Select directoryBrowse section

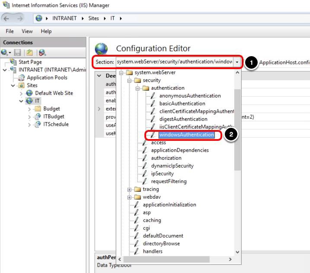(x=161, y=244)
